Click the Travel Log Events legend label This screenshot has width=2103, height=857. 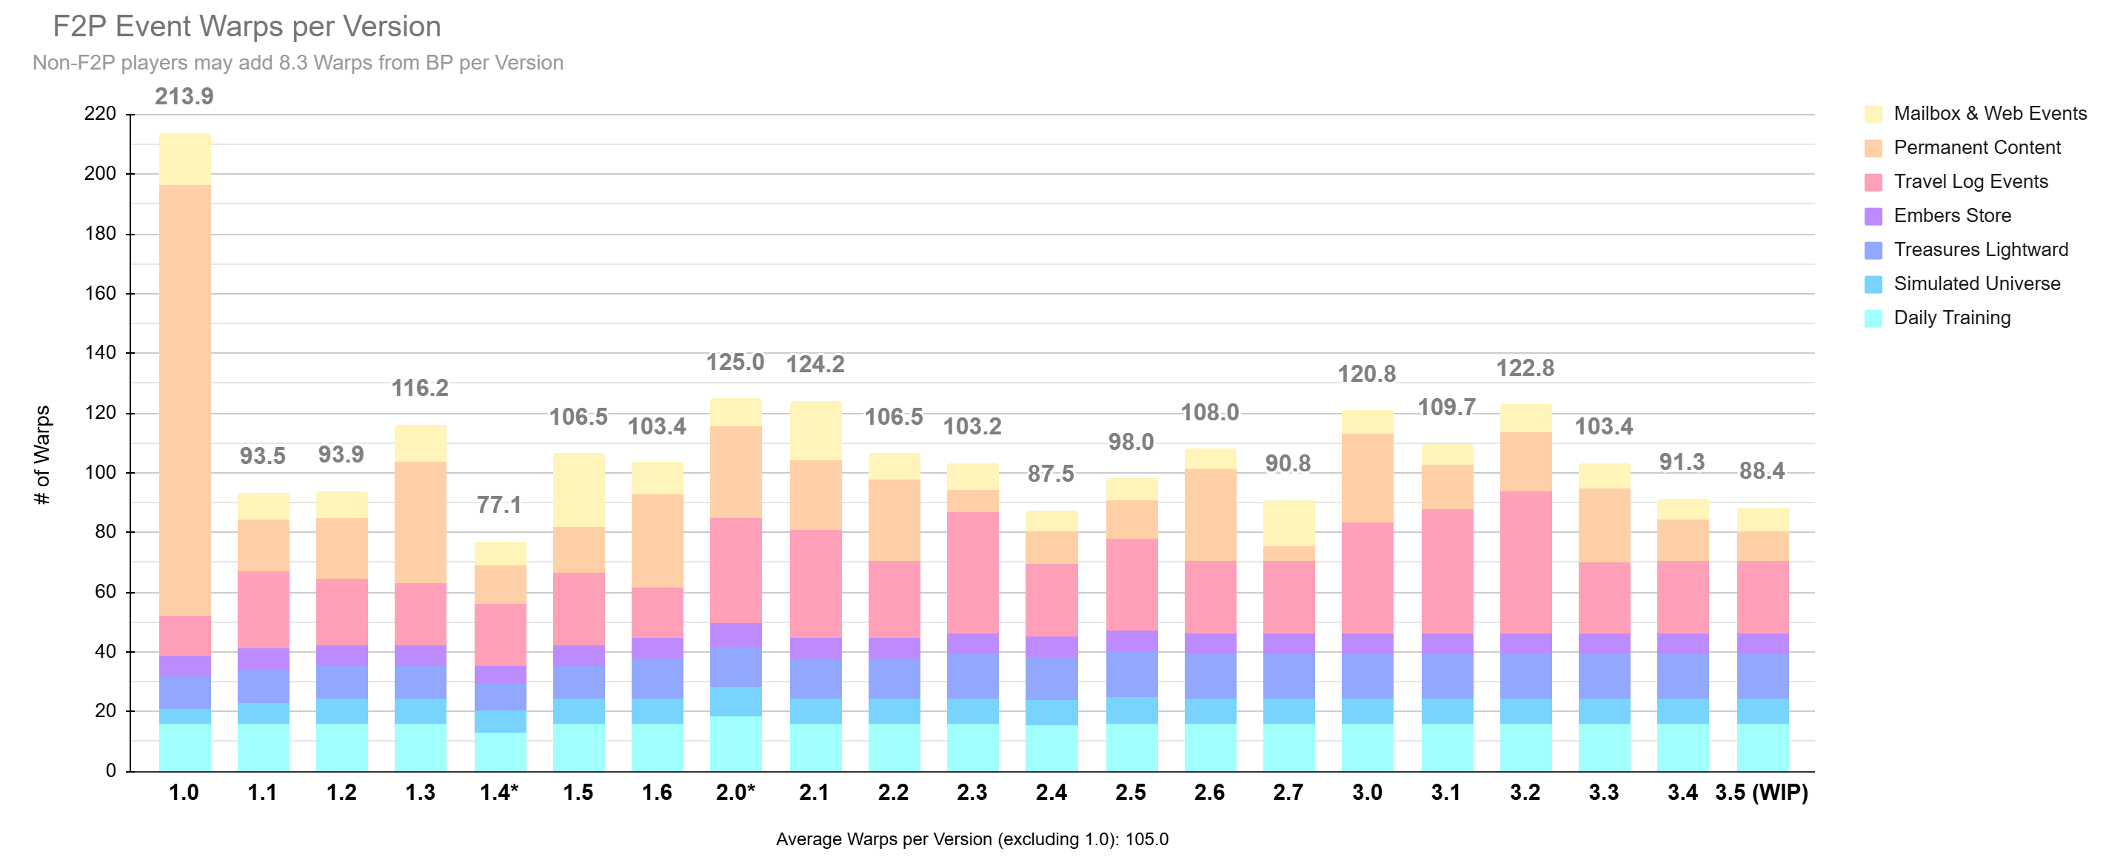point(1970,181)
